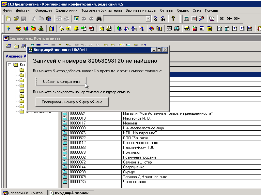Image resolution: width=261 pixels, height=195 pixels.
Task: Select the Политекст row
Action: click(x=161, y=152)
